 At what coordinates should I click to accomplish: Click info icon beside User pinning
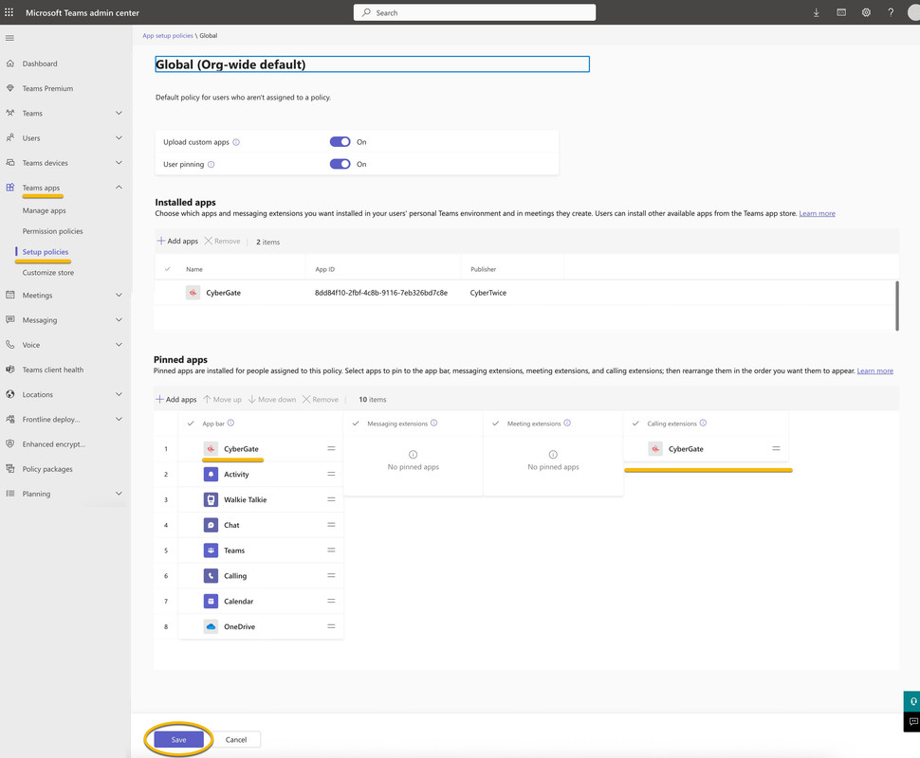(x=212, y=164)
